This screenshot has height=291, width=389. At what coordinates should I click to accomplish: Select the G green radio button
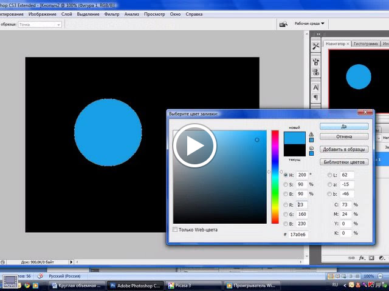pos(286,214)
